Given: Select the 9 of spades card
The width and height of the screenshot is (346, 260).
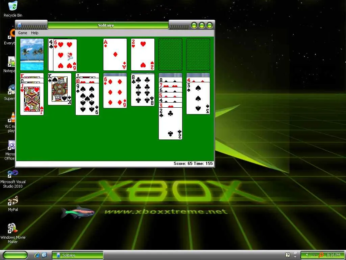Looking at the screenshot, I should tap(88, 99).
